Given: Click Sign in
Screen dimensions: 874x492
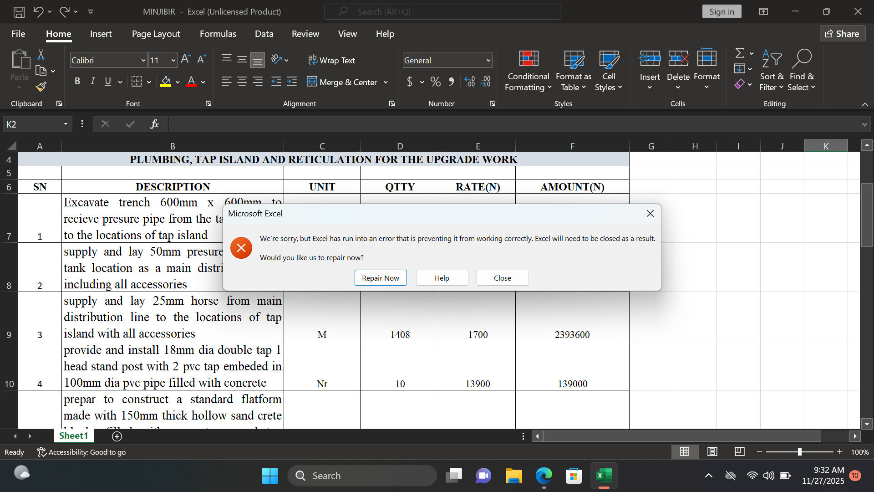Looking at the screenshot, I should (722, 11).
